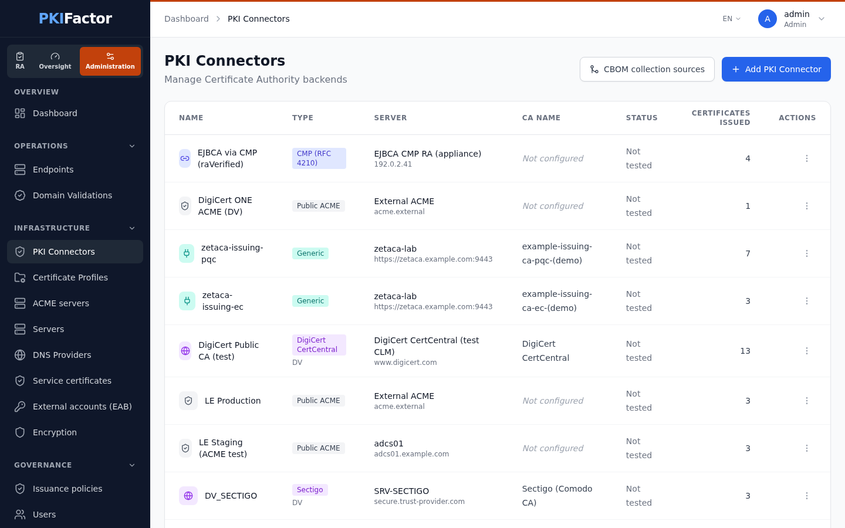Open Endpoints in the sidebar

pyautogui.click(x=75, y=170)
